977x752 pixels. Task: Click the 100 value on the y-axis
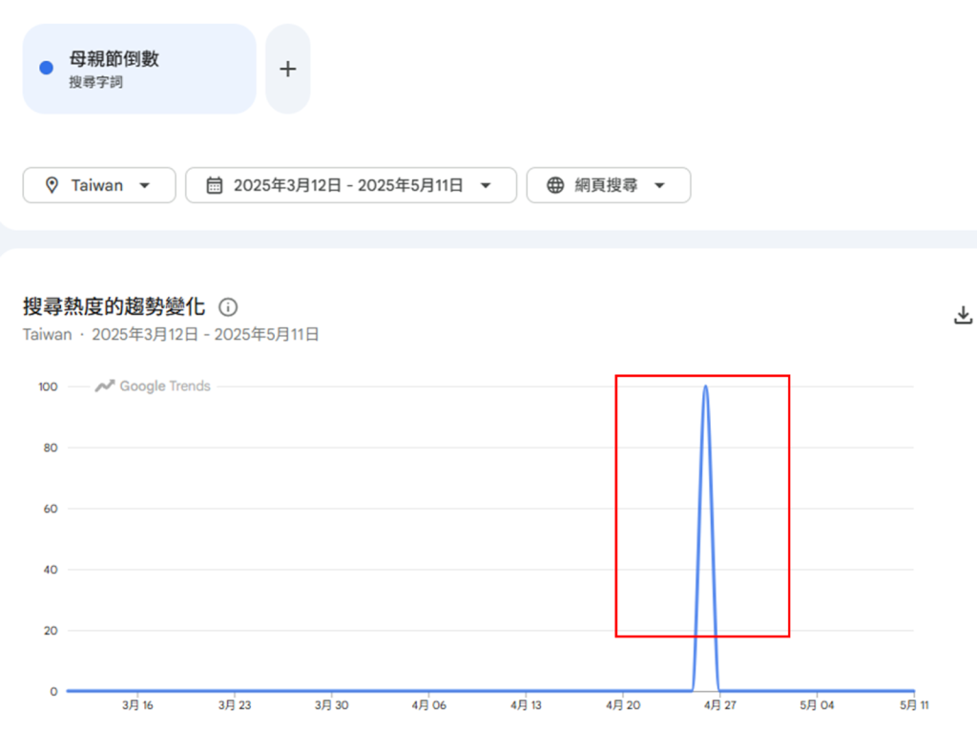(x=48, y=386)
